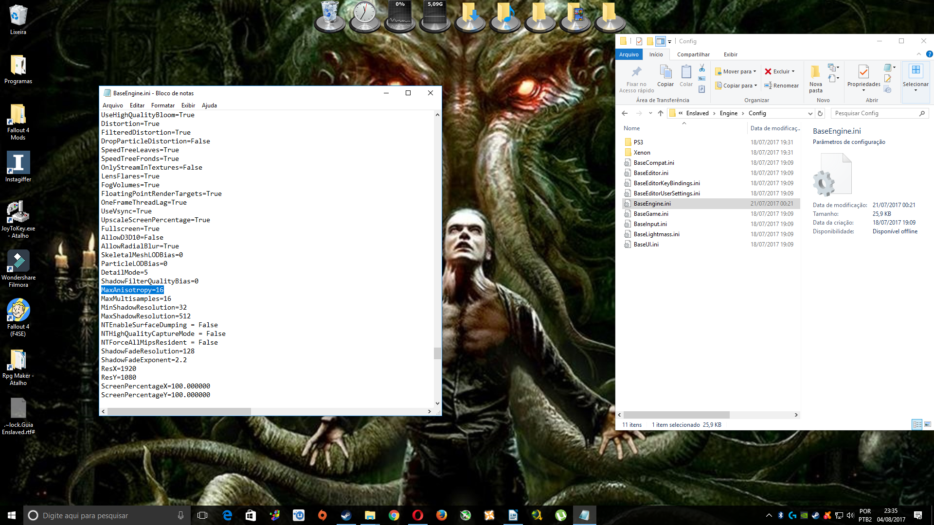The width and height of the screenshot is (934, 525).
Task: Click the scissors cut icon
Action: (702, 68)
